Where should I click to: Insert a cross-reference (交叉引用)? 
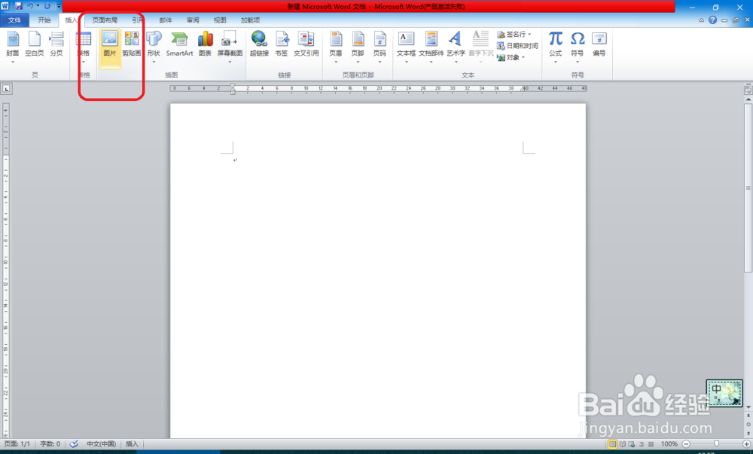(x=306, y=46)
